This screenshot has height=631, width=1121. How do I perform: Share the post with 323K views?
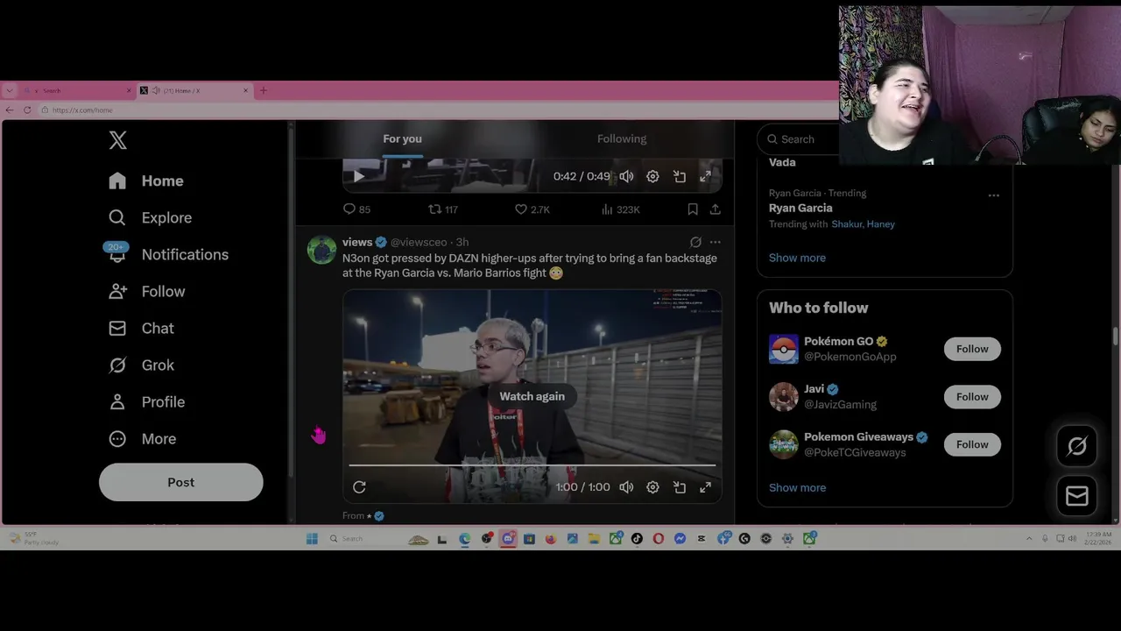716,209
